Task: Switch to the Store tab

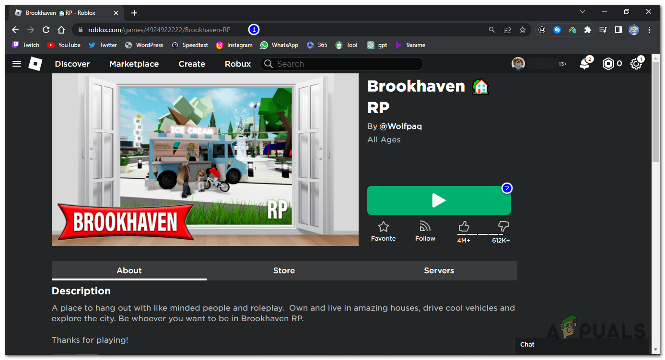Action: tap(284, 270)
